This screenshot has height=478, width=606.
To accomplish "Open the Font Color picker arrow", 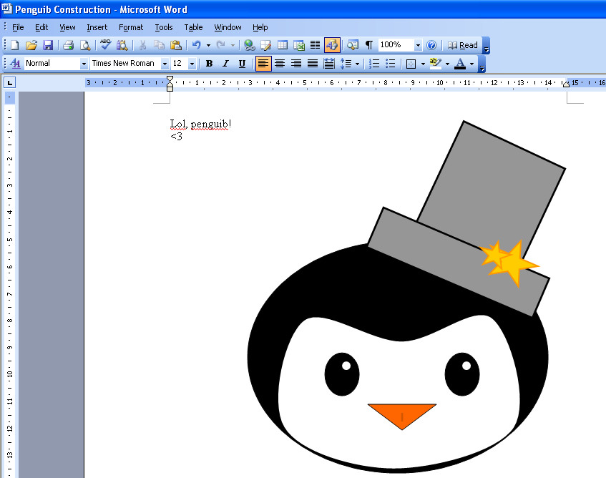I will (x=472, y=63).
